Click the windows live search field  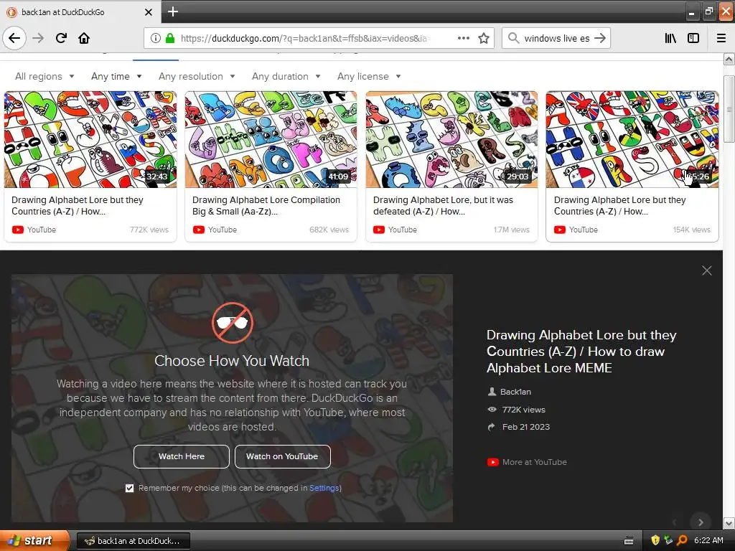pyautogui.click(x=556, y=38)
